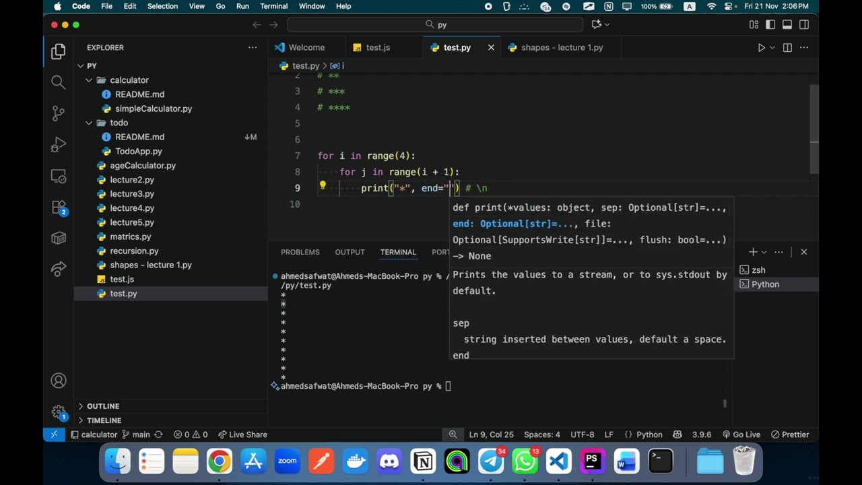Click Prettier in status bar

(x=790, y=434)
